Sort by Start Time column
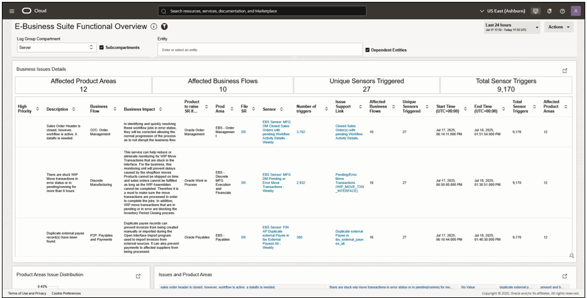Image resolution: width=587 pixels, height=298 pixels. 465,109
